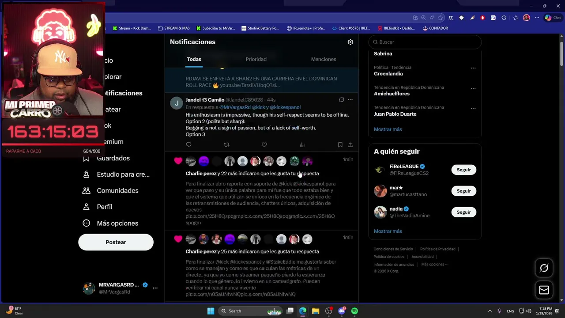
Task: Expand Más opciones in sidebar
Action: coord(111,223)
